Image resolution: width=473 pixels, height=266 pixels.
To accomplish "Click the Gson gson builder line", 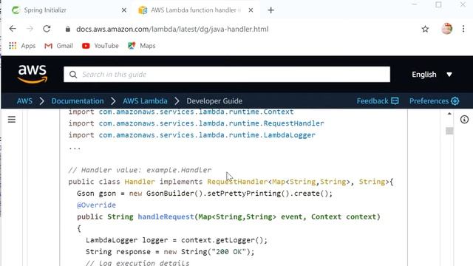I will click(x=205, y=194).
